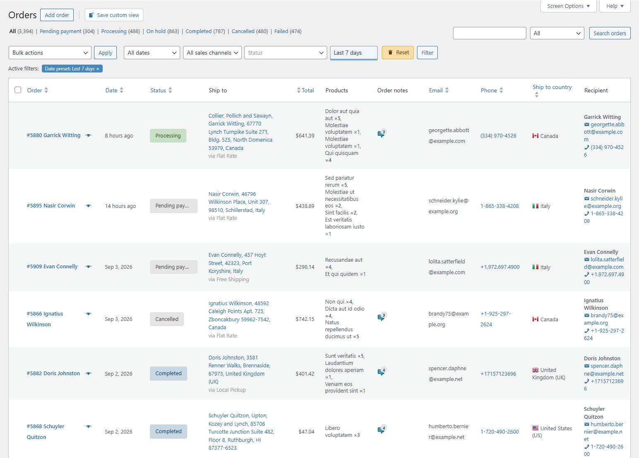
Task: Preview order #5866 Ignatius Wilkinson eye icon
Action: click(x=88, y=314)
